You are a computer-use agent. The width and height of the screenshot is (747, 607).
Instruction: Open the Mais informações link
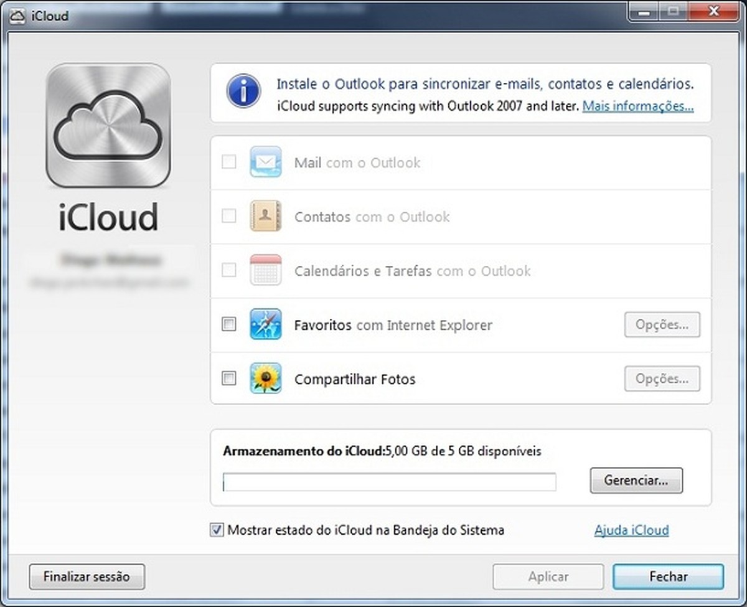638,106
